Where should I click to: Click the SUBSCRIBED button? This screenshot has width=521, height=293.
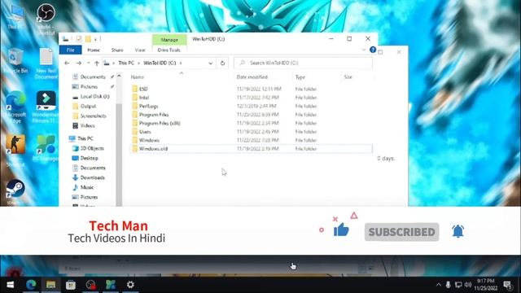pos(401,232)
